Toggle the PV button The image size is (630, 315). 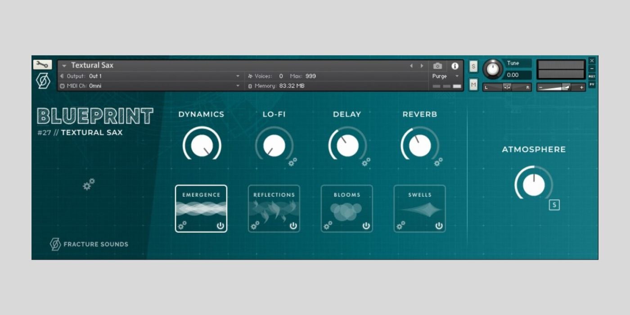point(592,84)
